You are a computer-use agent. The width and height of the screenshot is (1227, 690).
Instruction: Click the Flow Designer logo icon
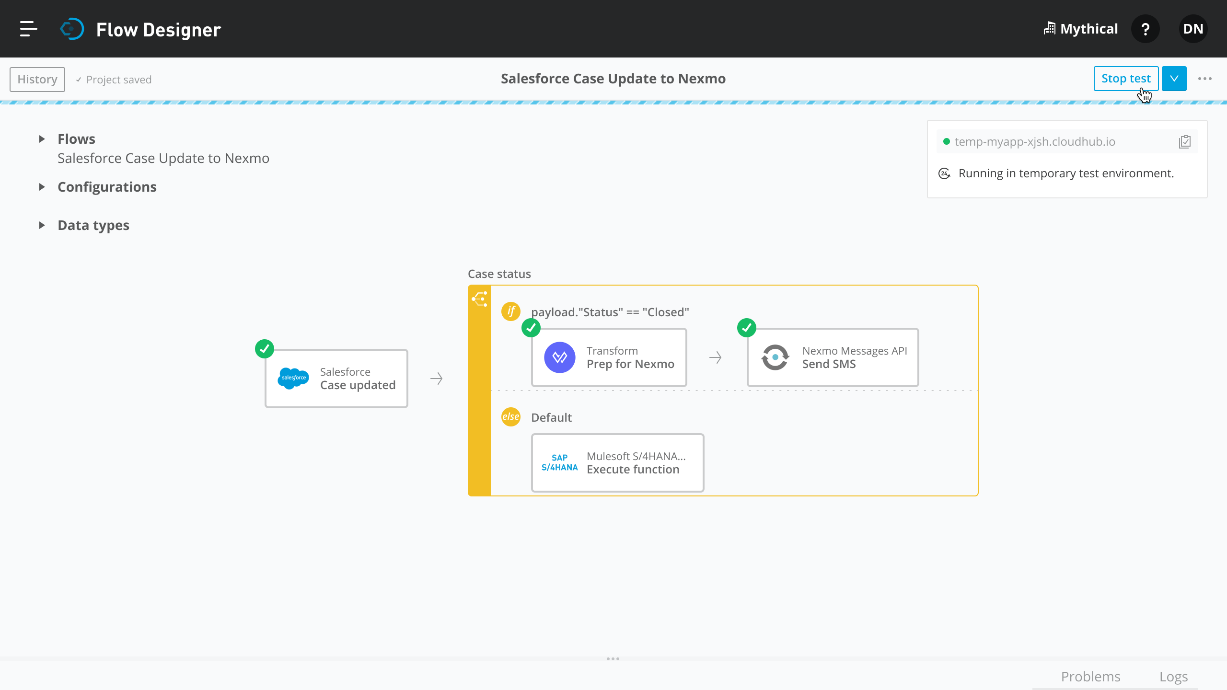click(x=72, y=29)
